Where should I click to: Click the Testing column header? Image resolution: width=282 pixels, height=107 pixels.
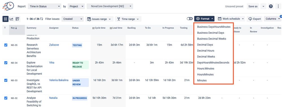184,28
